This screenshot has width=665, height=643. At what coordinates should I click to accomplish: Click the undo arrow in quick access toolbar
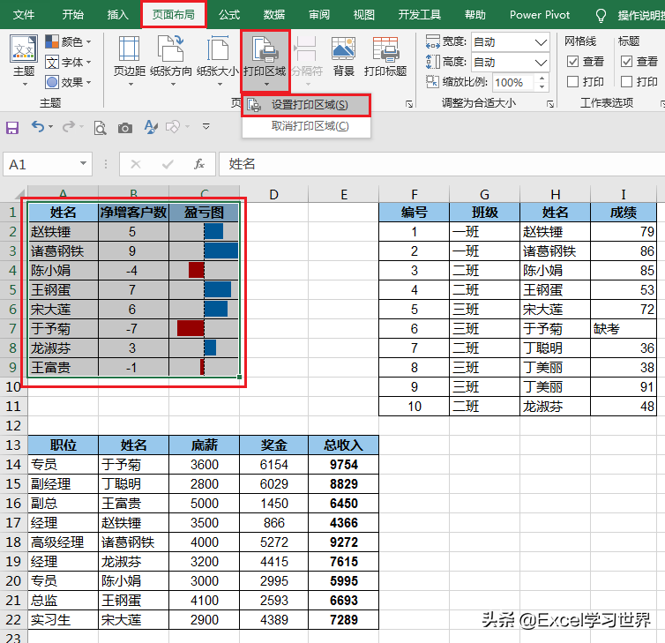click(38, 126)
